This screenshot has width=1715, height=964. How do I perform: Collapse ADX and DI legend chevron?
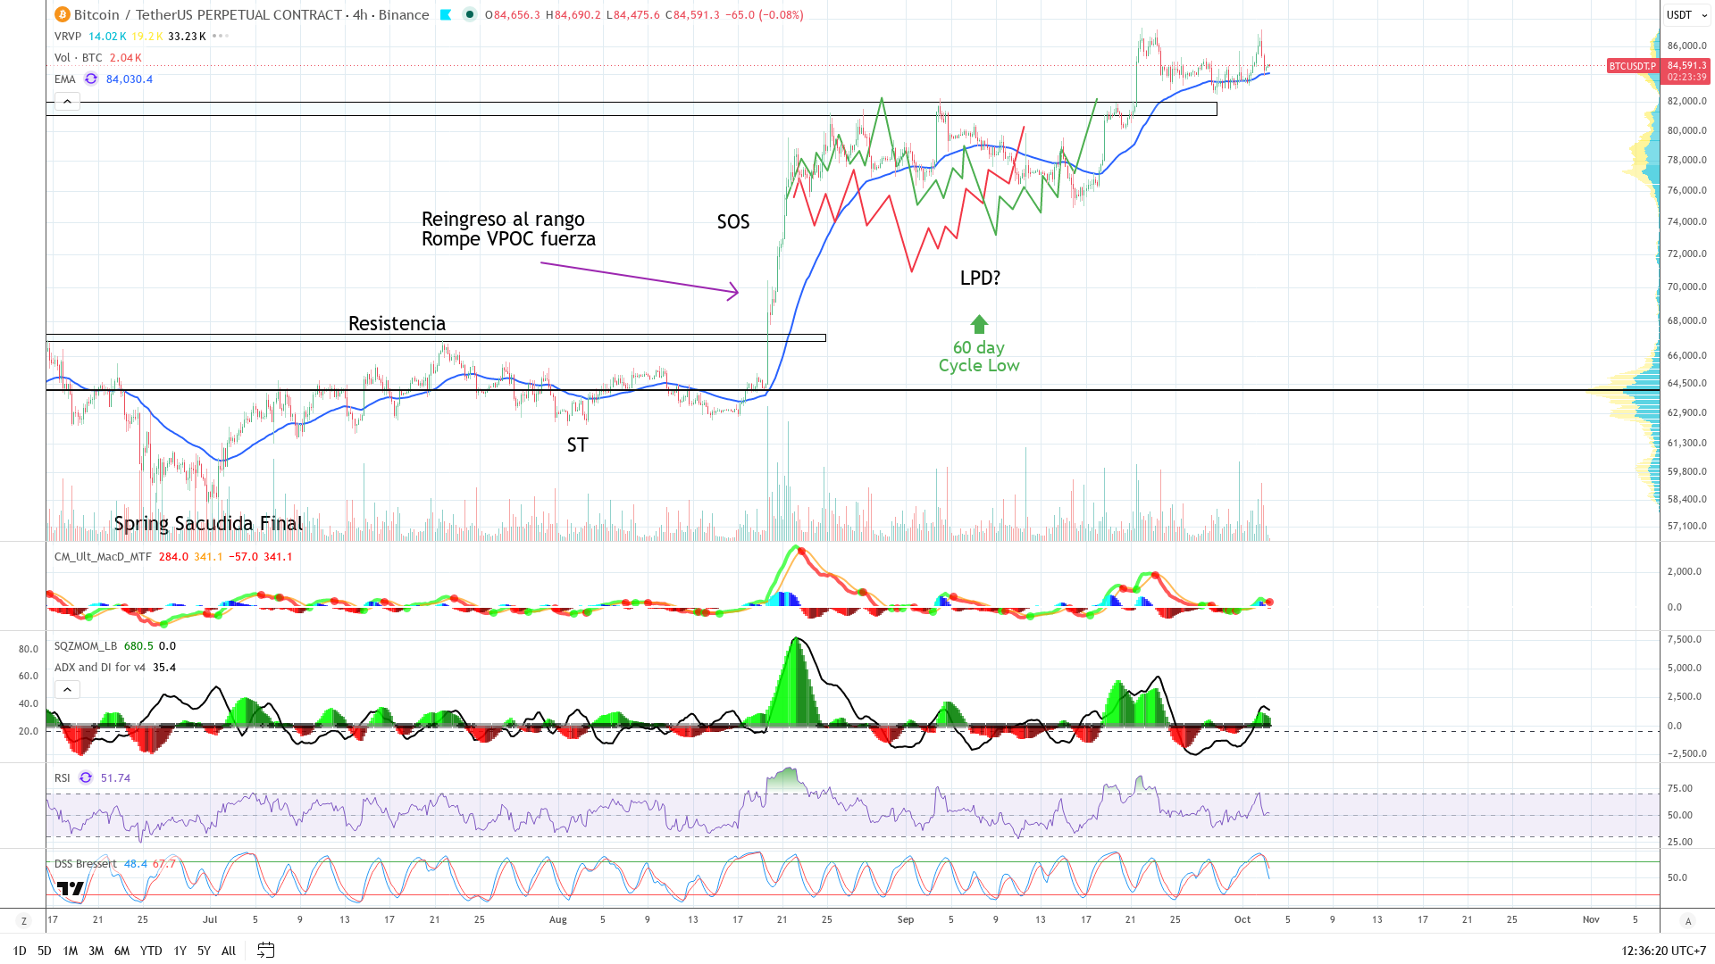[67, 689]
